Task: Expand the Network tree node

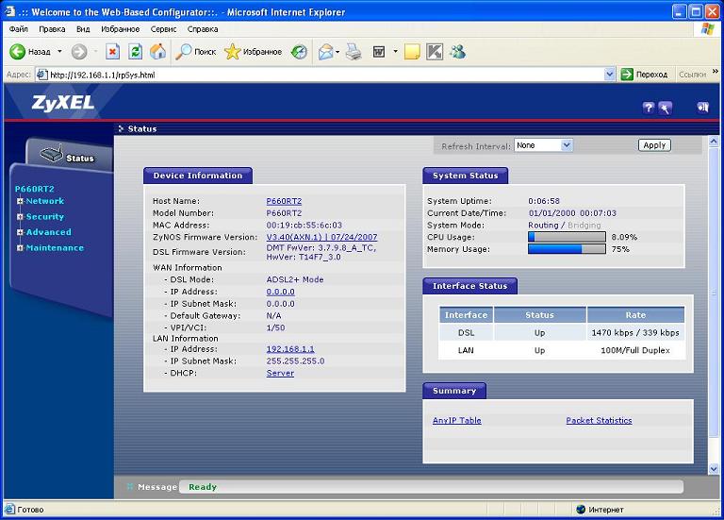Action: [20, 201]
